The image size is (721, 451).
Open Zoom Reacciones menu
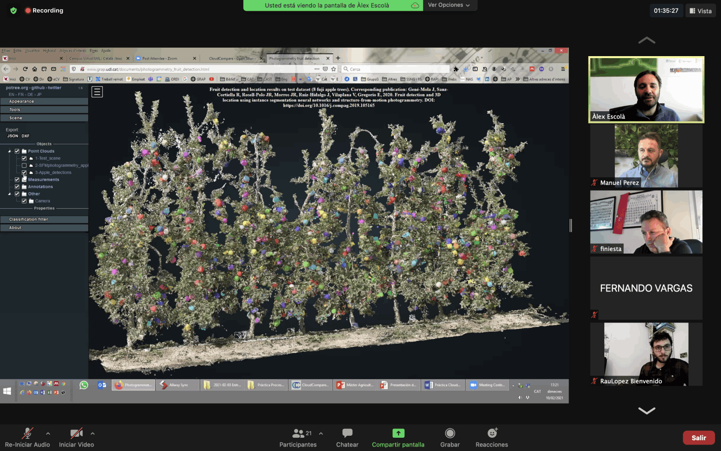492,437
